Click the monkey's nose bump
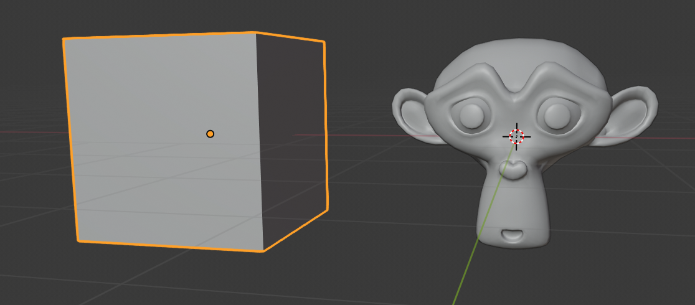Image resolution: width=695 pixels, height=305 pixels. tap(515, 170)
